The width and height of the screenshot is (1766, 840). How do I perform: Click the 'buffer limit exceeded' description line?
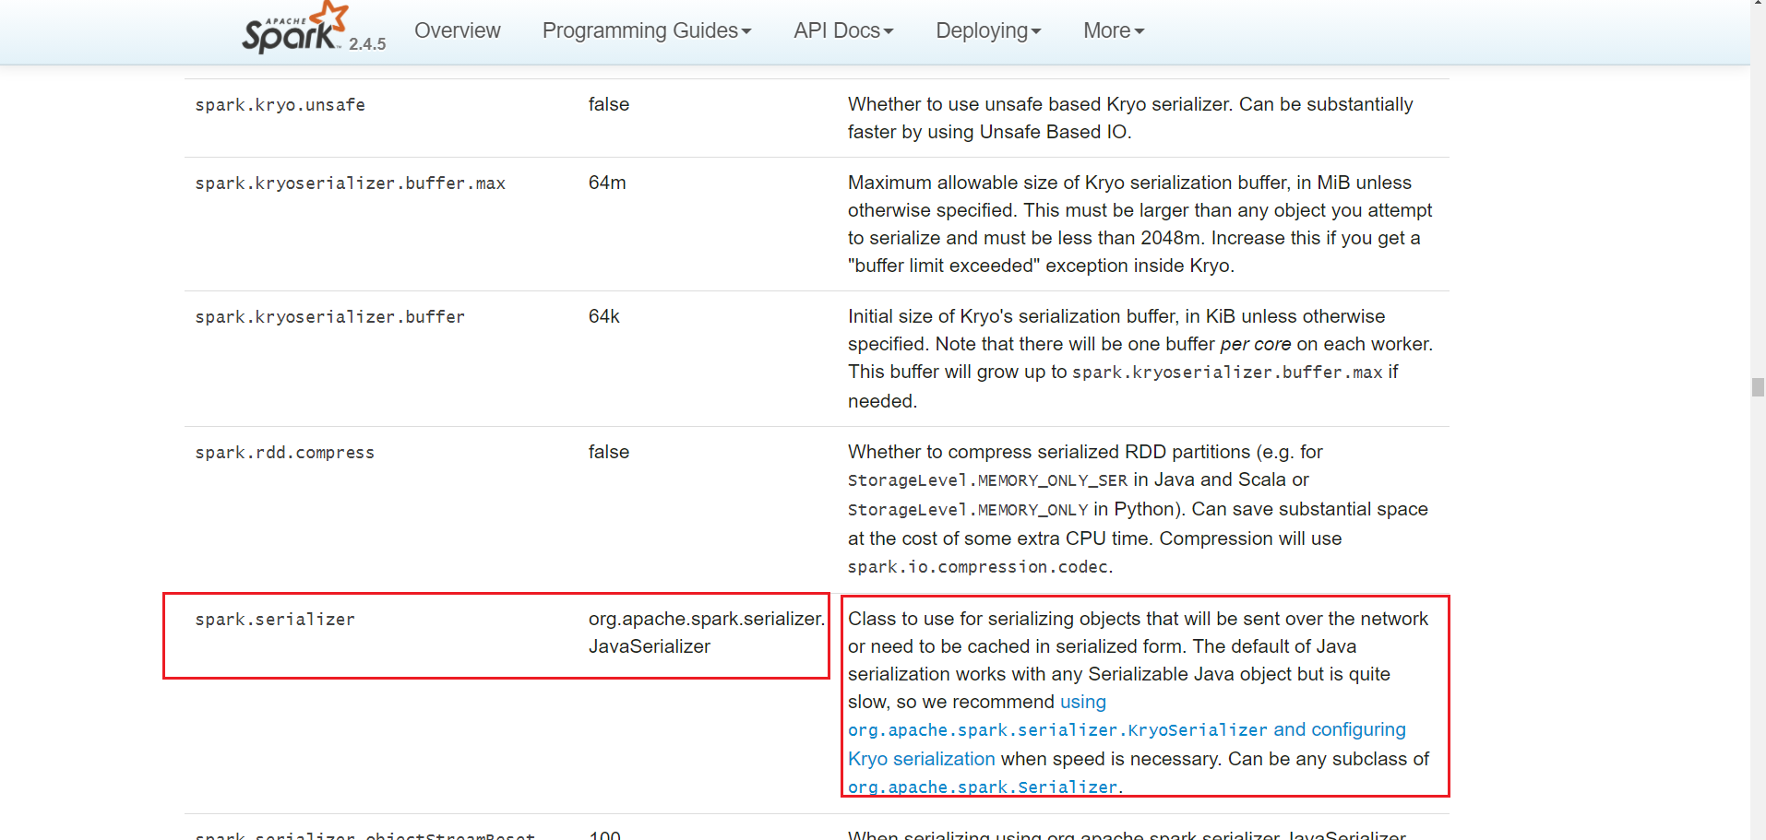point(1041,266)
